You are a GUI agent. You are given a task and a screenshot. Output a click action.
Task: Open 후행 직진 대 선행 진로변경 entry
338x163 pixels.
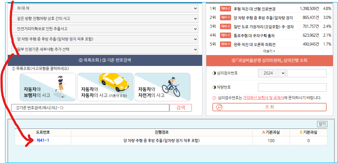[x=254, y=9]
